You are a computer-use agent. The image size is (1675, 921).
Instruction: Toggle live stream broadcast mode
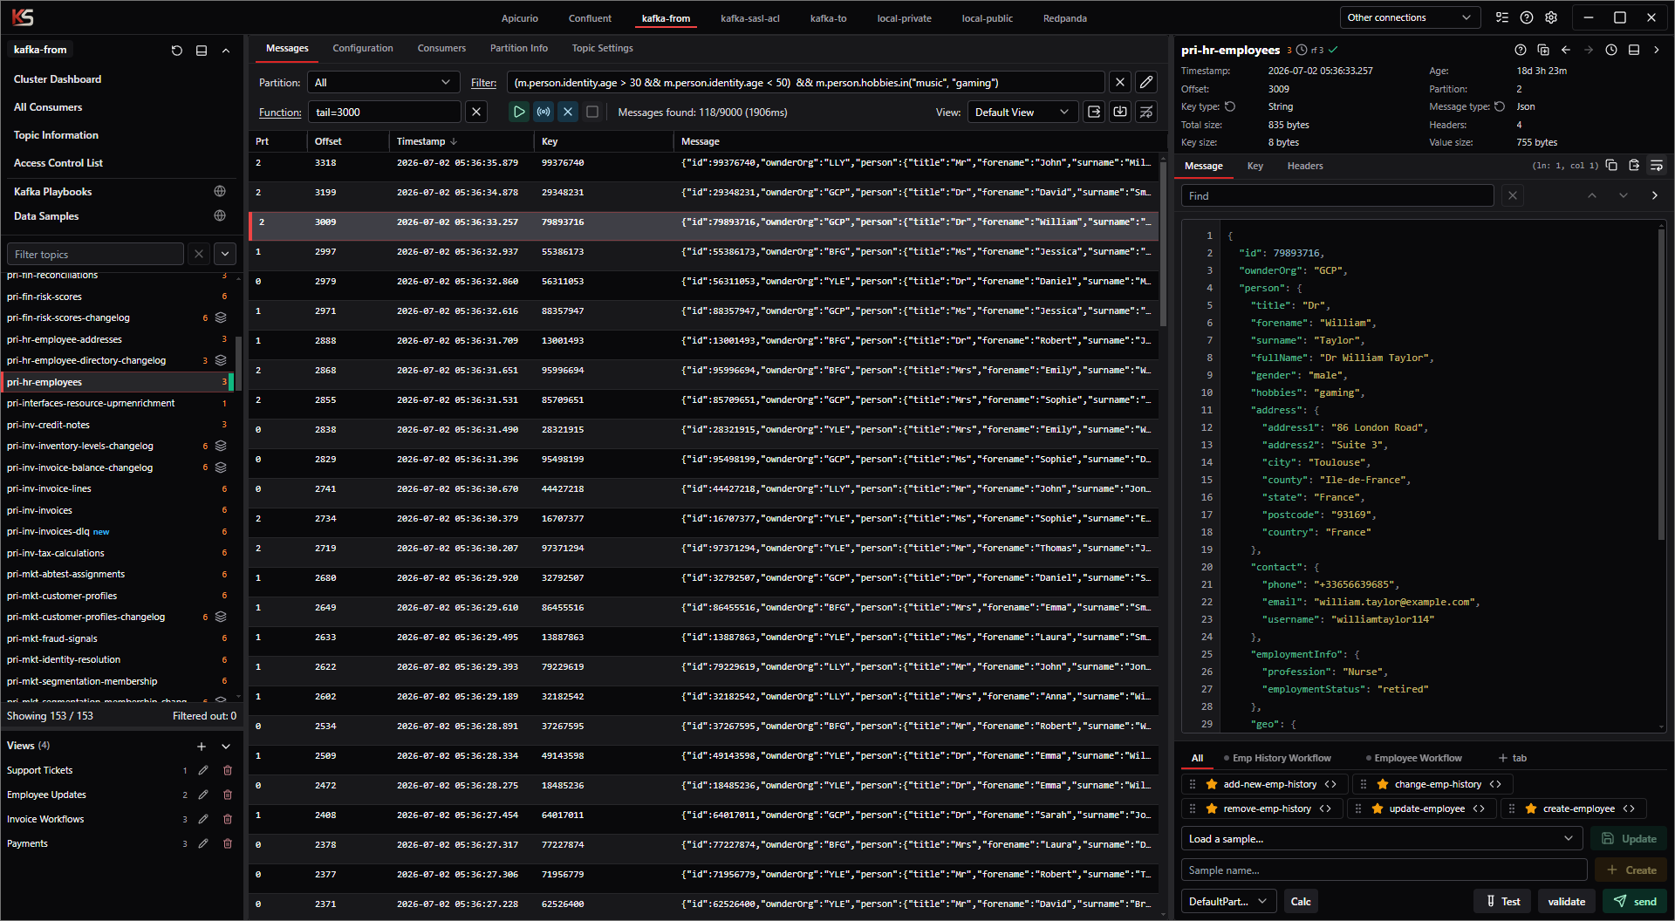pyautogui.click(x=544, y=112)
